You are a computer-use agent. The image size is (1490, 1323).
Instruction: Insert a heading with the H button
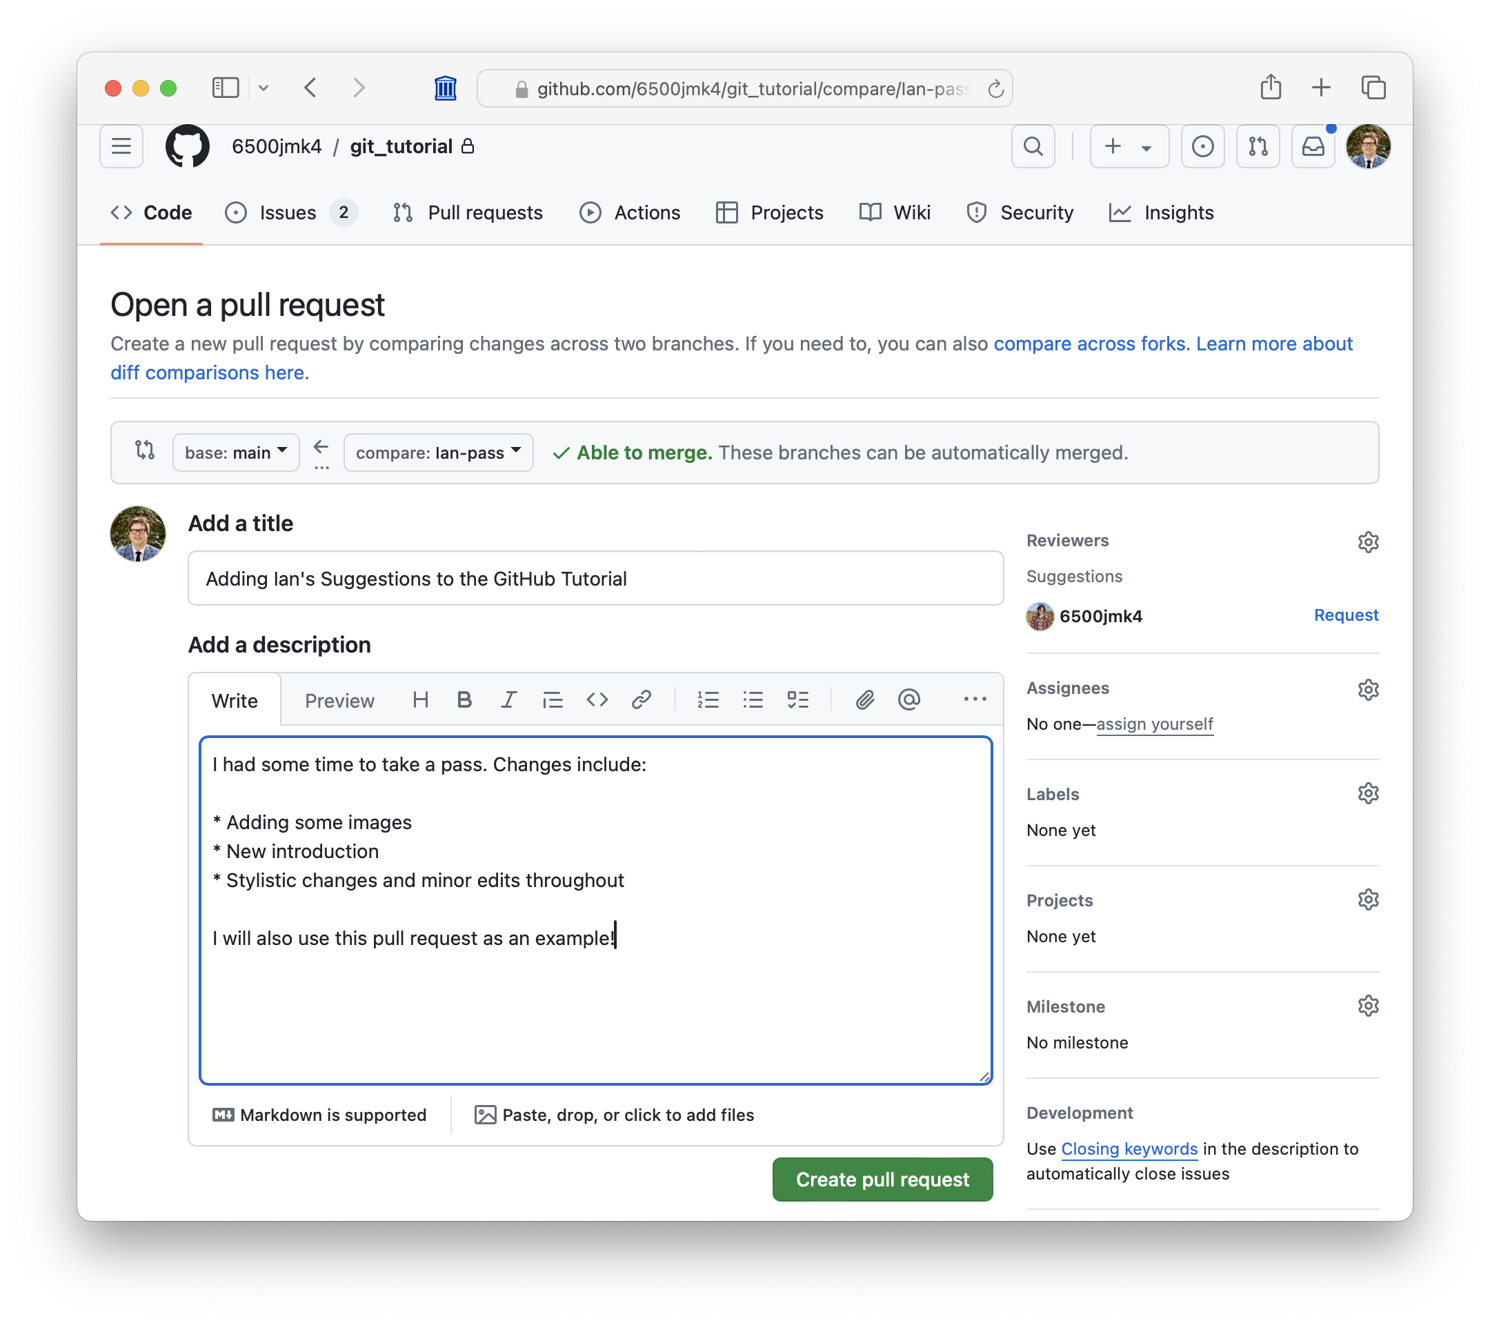420,701
